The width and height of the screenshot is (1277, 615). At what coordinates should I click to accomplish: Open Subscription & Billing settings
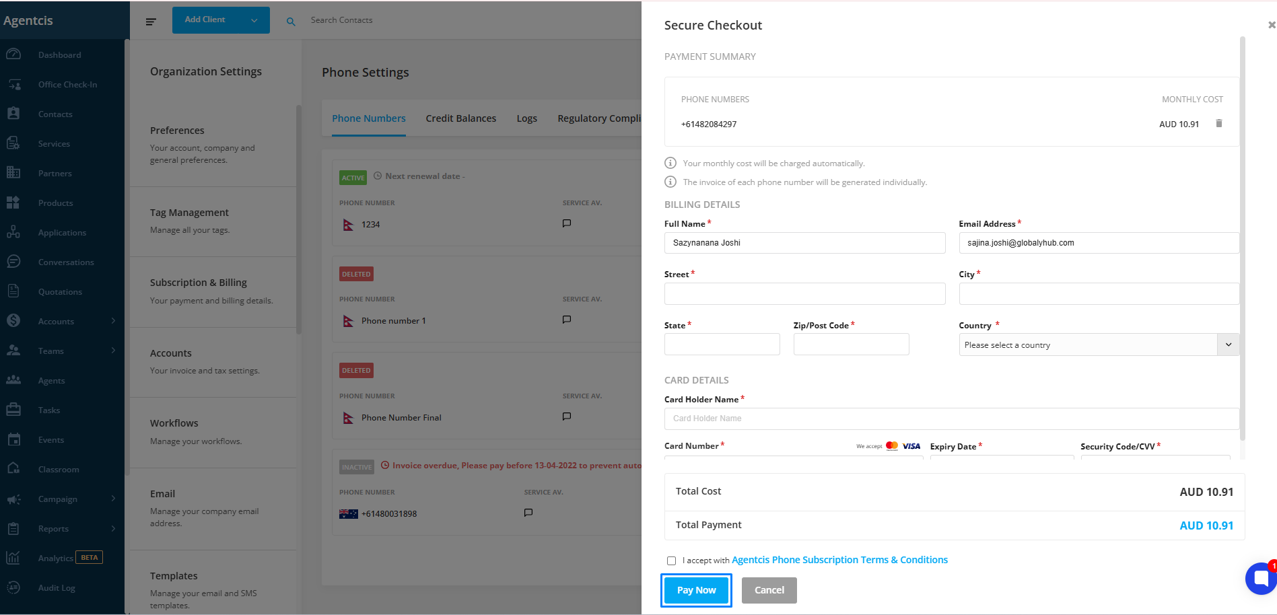tap(213, 291)
